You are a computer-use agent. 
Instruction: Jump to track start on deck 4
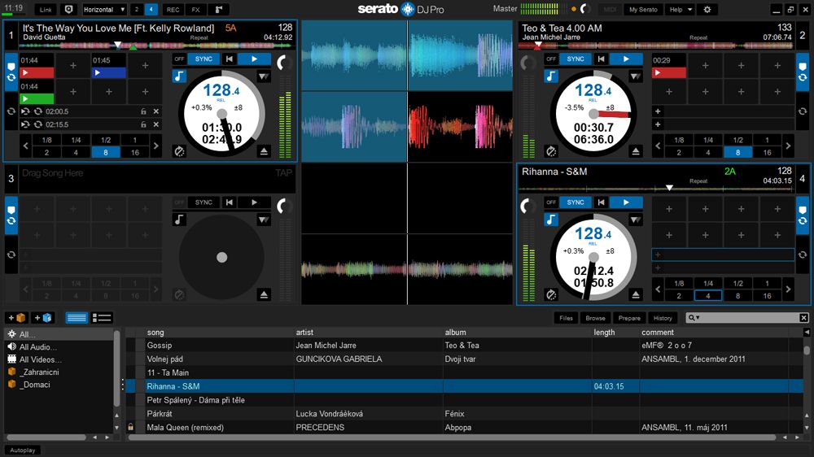602,202
